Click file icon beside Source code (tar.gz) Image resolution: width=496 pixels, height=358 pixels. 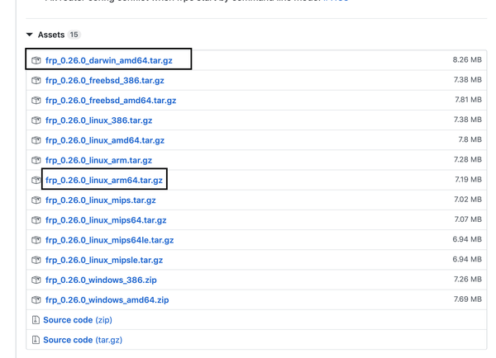point(36,340)
